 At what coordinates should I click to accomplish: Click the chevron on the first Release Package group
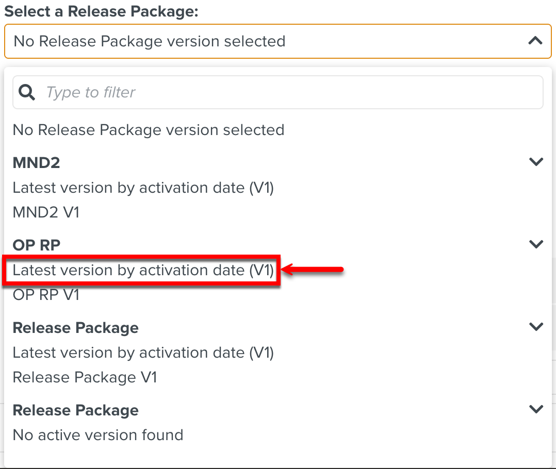535,326
